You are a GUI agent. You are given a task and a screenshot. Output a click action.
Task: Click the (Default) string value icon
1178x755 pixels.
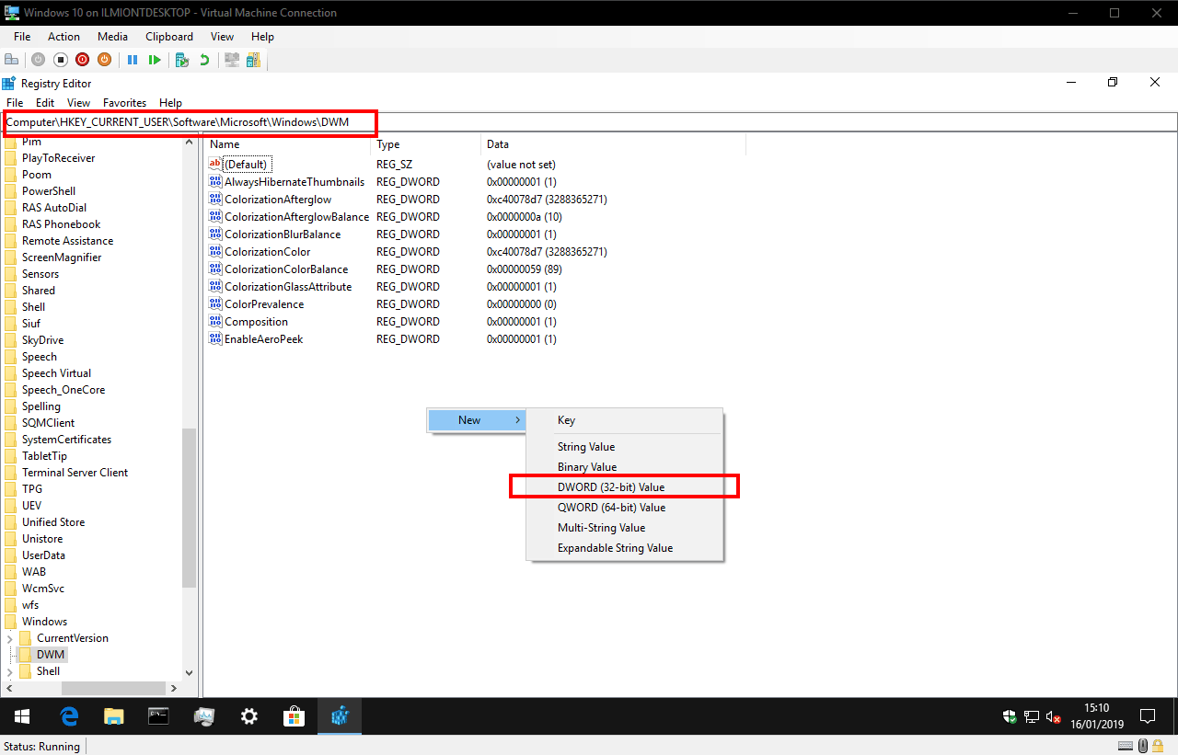[216, 164]
